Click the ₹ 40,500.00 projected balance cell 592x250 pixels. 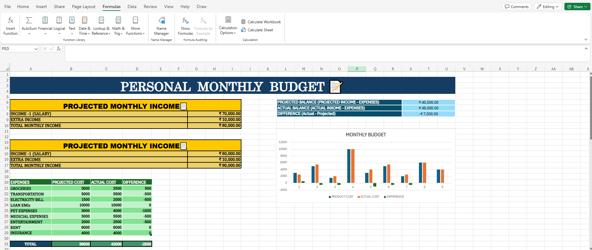tap(428, 102)
